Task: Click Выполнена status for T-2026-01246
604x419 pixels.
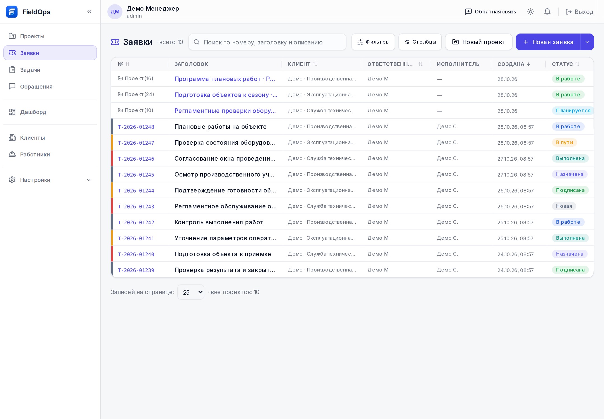Action: (x=570, y=158)
